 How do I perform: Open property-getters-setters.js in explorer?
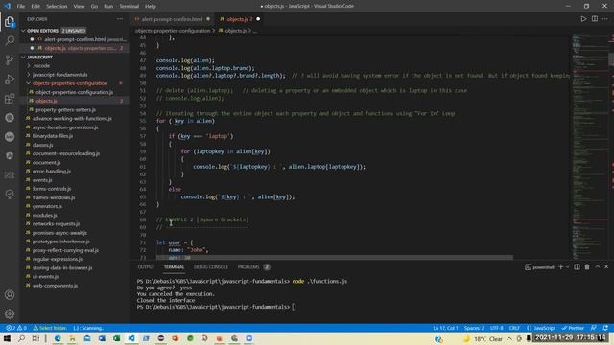click(66, 109)
